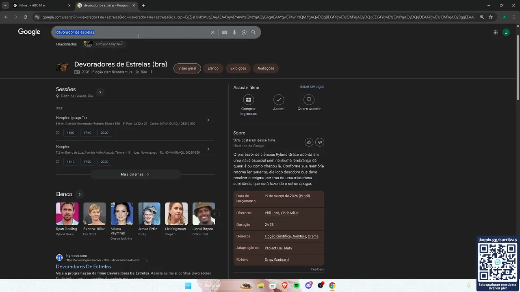
Task: Open Discord from the taskbar
Action: [x=309, y=286]
